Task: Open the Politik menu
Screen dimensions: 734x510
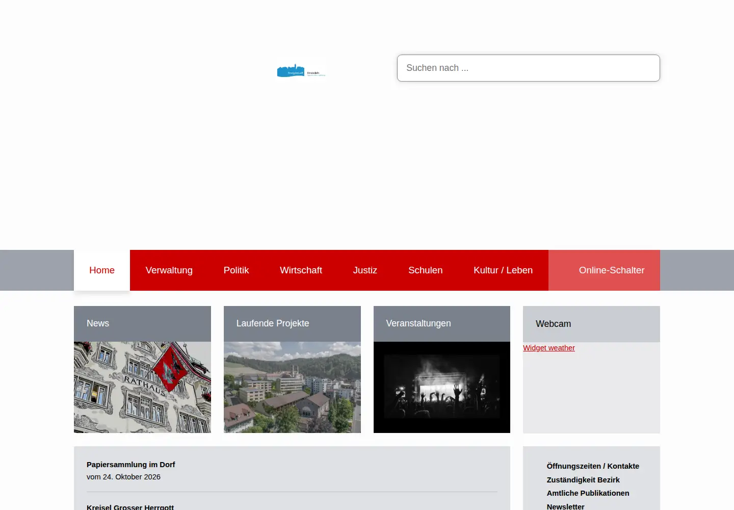Action: 236,270
